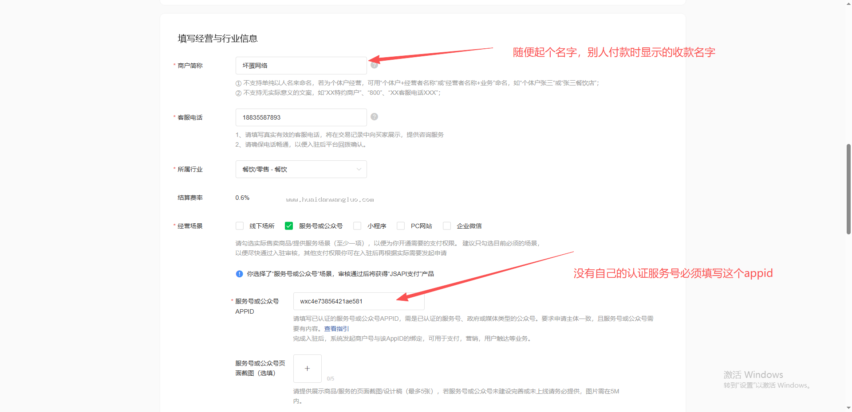Enable the PC网站 checkbox
The width and height of the screenshot is (852, 412).
401,226
